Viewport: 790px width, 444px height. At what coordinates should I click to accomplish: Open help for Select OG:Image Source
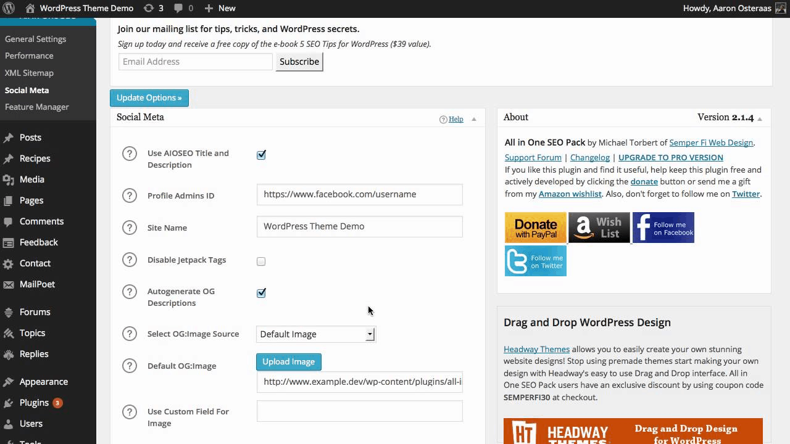click(129, 334)
